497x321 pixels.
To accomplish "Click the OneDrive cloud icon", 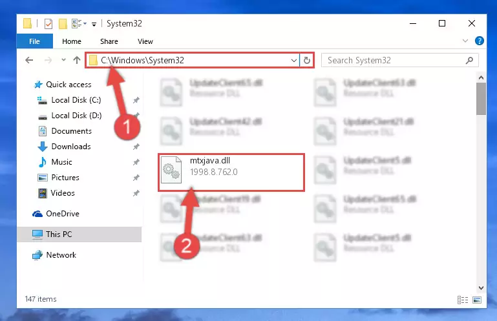I will 37,214.
